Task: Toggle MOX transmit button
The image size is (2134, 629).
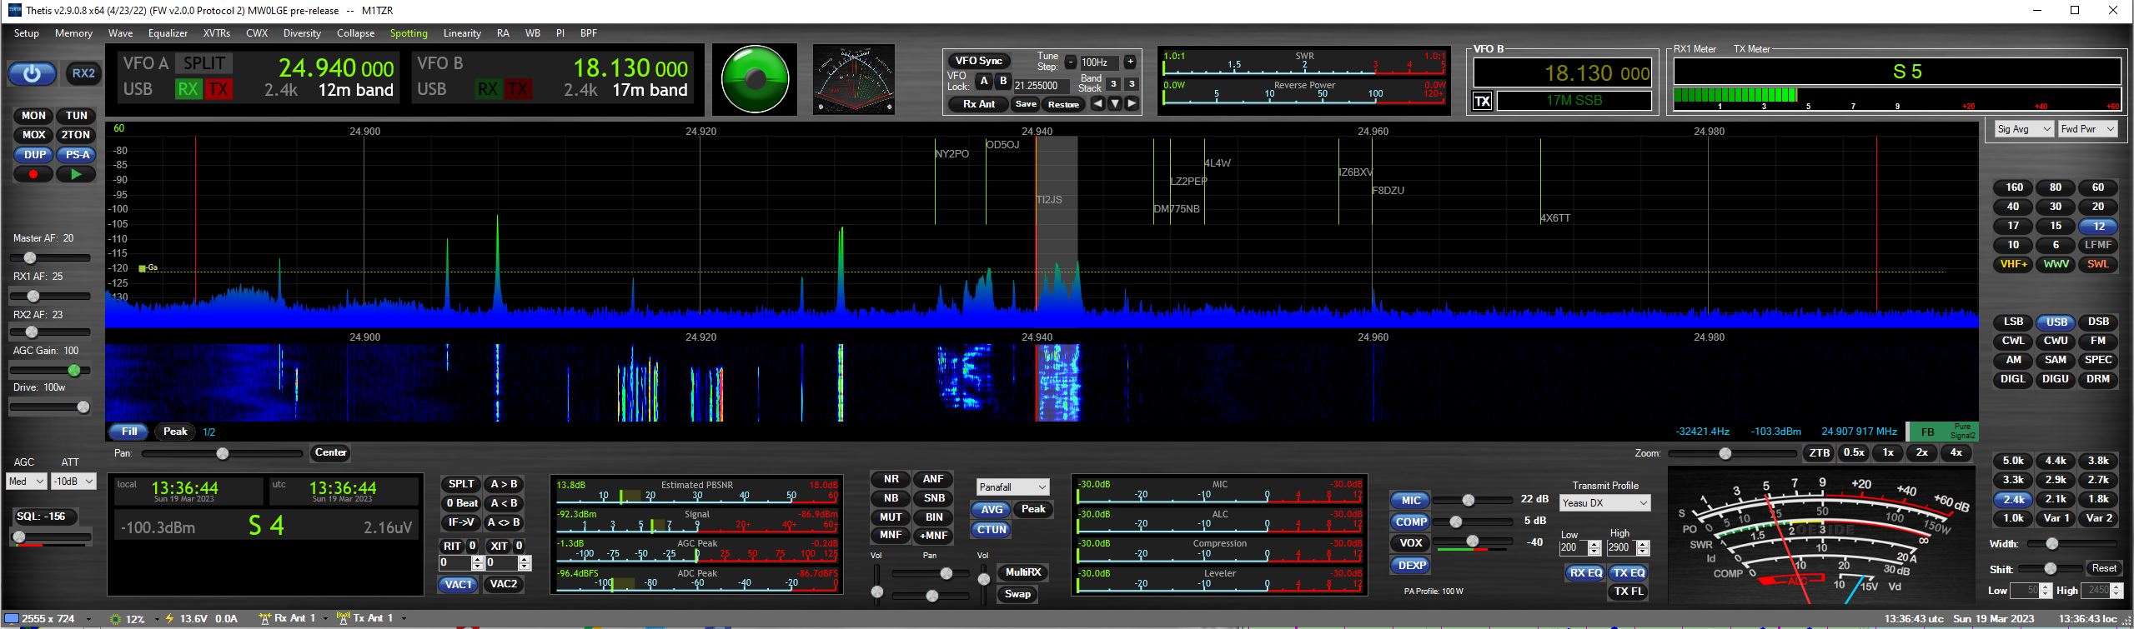Action: (33, 135)
